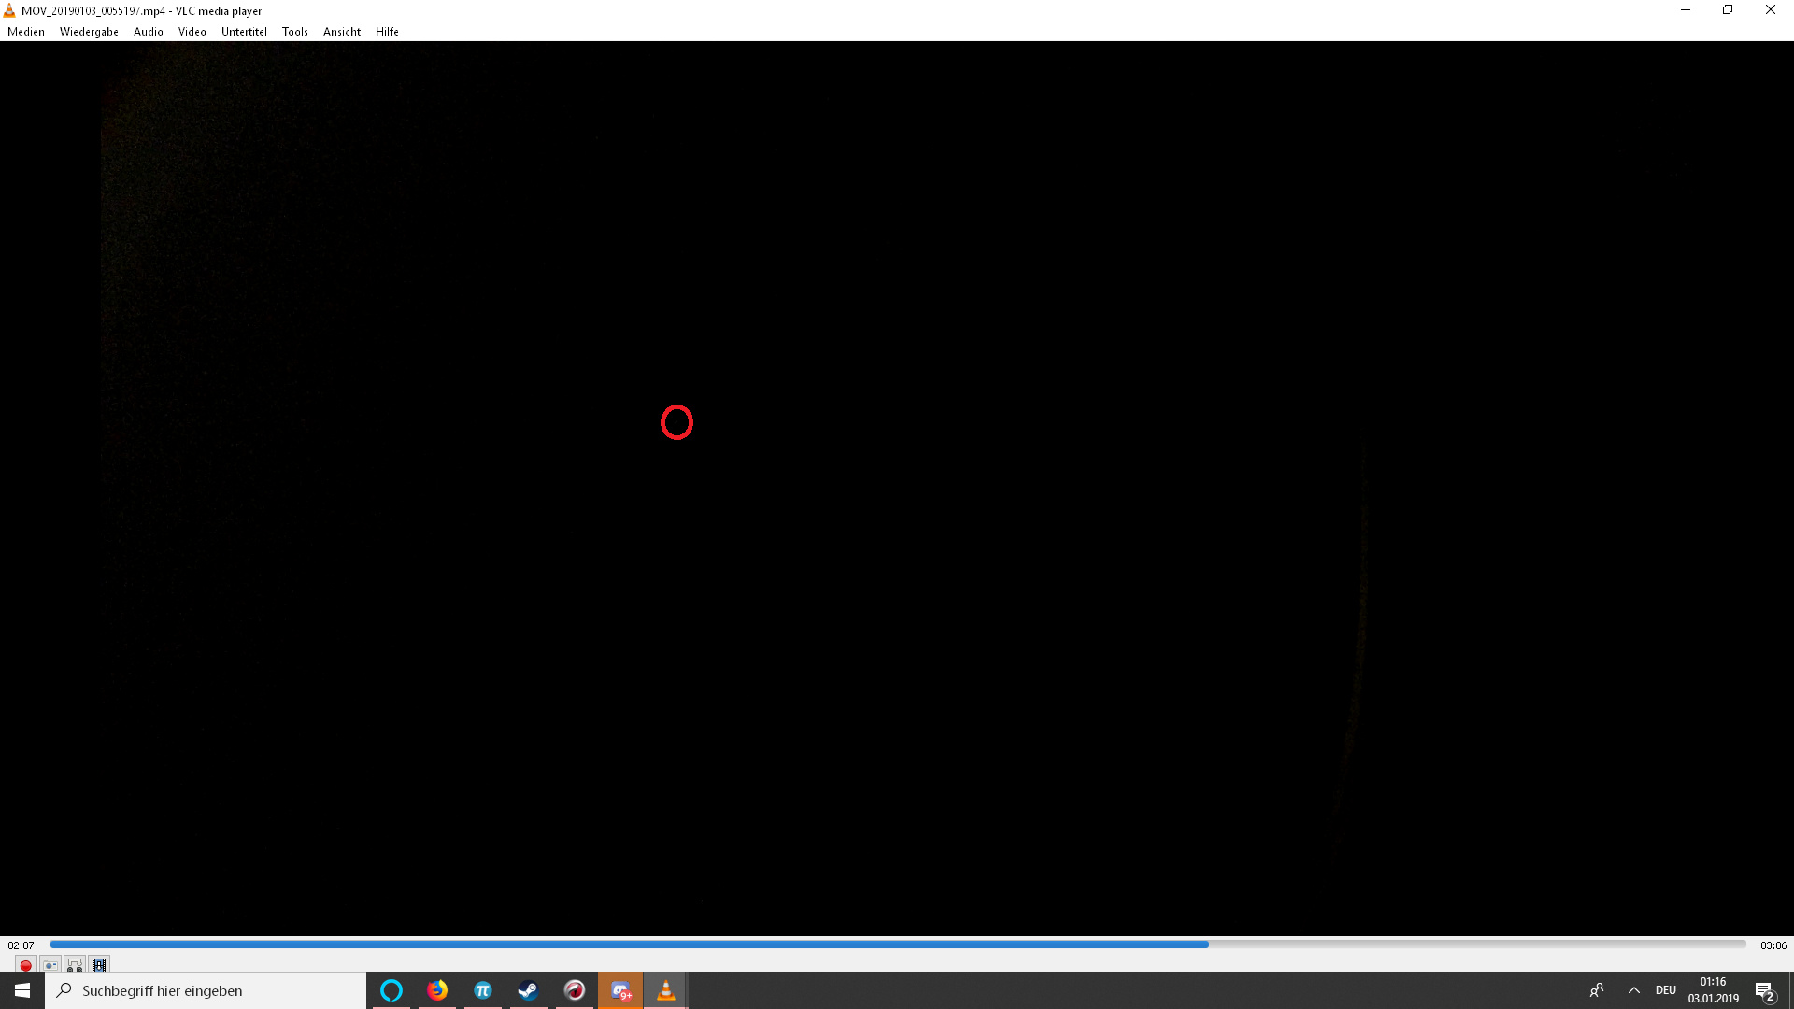This screenshot has height=1009, width=1794.
Task: Click the playback seek bar
Action: point(897,945)
